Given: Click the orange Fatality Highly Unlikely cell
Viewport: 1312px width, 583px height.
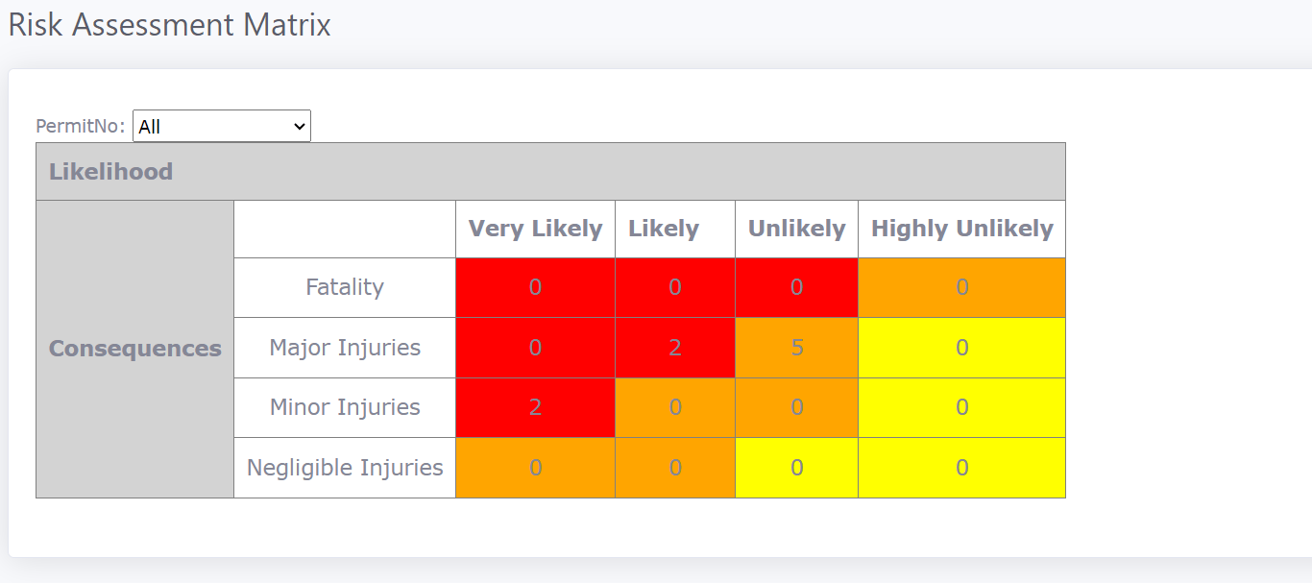Looking at the screenshot, I should 961,287.
